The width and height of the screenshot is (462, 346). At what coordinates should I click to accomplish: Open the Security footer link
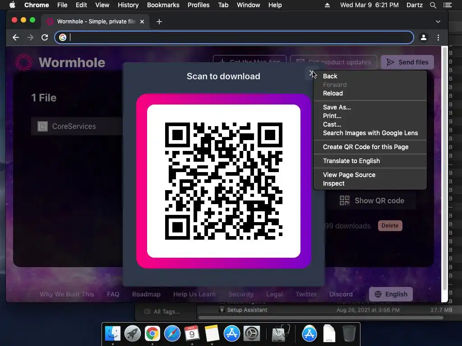pyautogui.click(x=241, y=294)
